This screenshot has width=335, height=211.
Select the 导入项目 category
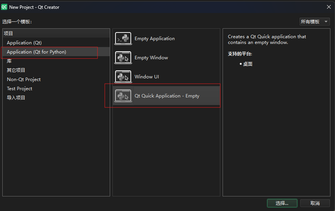pyautogui.click(x=56, y=98)
